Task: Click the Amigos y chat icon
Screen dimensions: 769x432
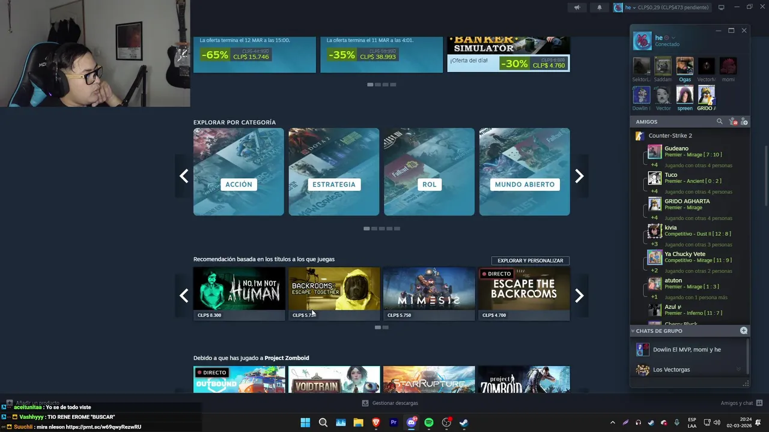Action: [759, 403]
